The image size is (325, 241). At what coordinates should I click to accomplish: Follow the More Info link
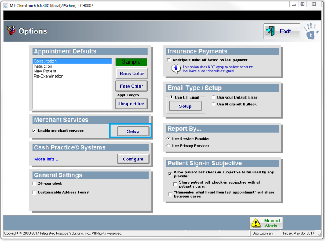(x=46, y=159)
